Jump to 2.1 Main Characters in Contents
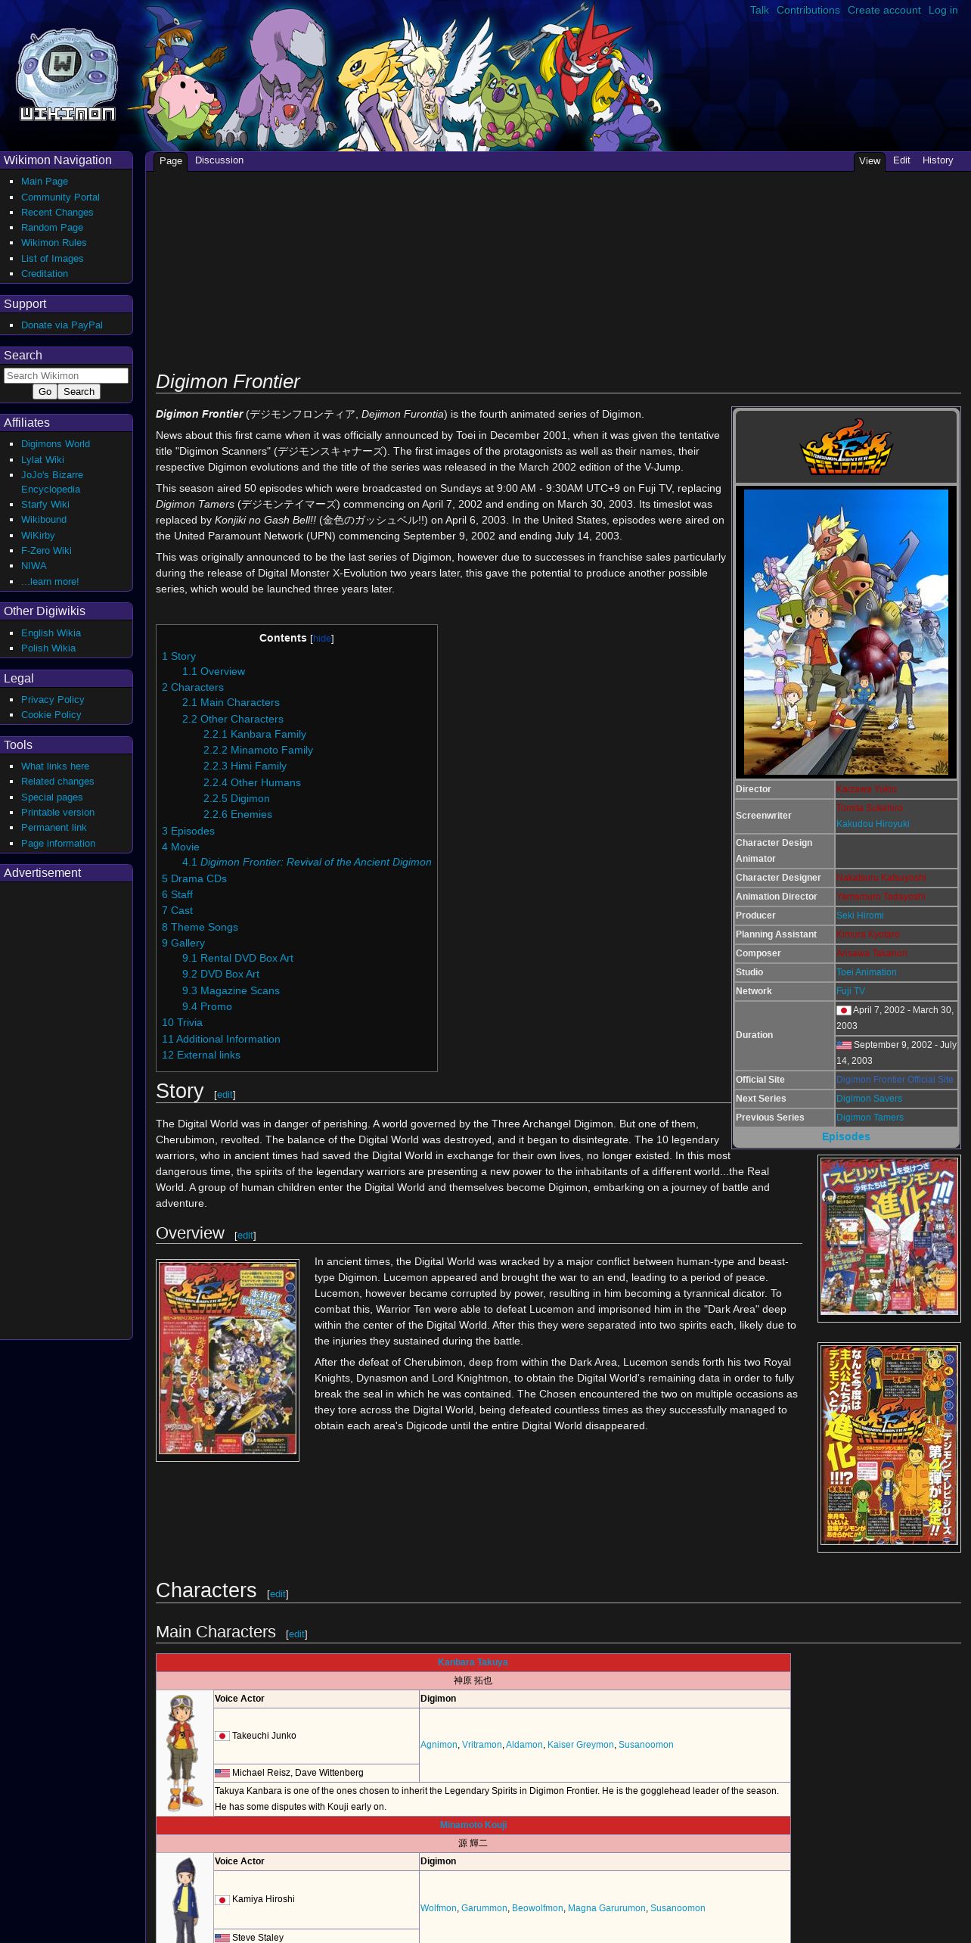 231,703
